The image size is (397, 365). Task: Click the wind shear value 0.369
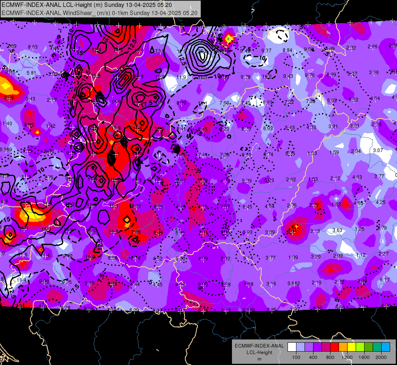6,149
